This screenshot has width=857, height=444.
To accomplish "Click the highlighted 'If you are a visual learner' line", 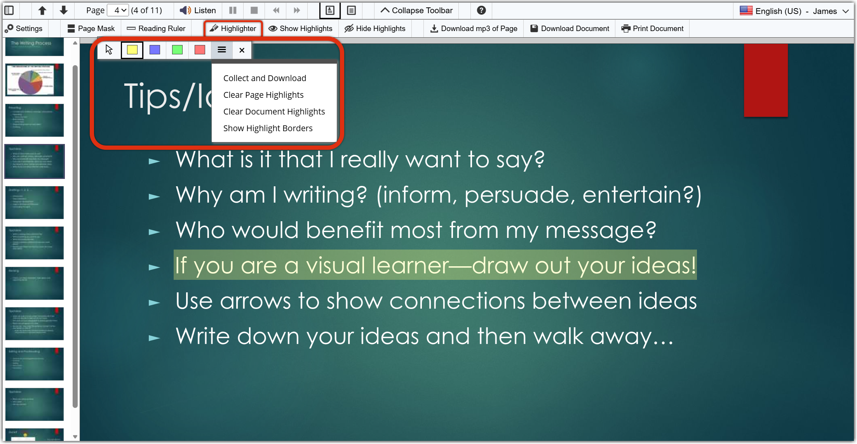I will 435,265.
